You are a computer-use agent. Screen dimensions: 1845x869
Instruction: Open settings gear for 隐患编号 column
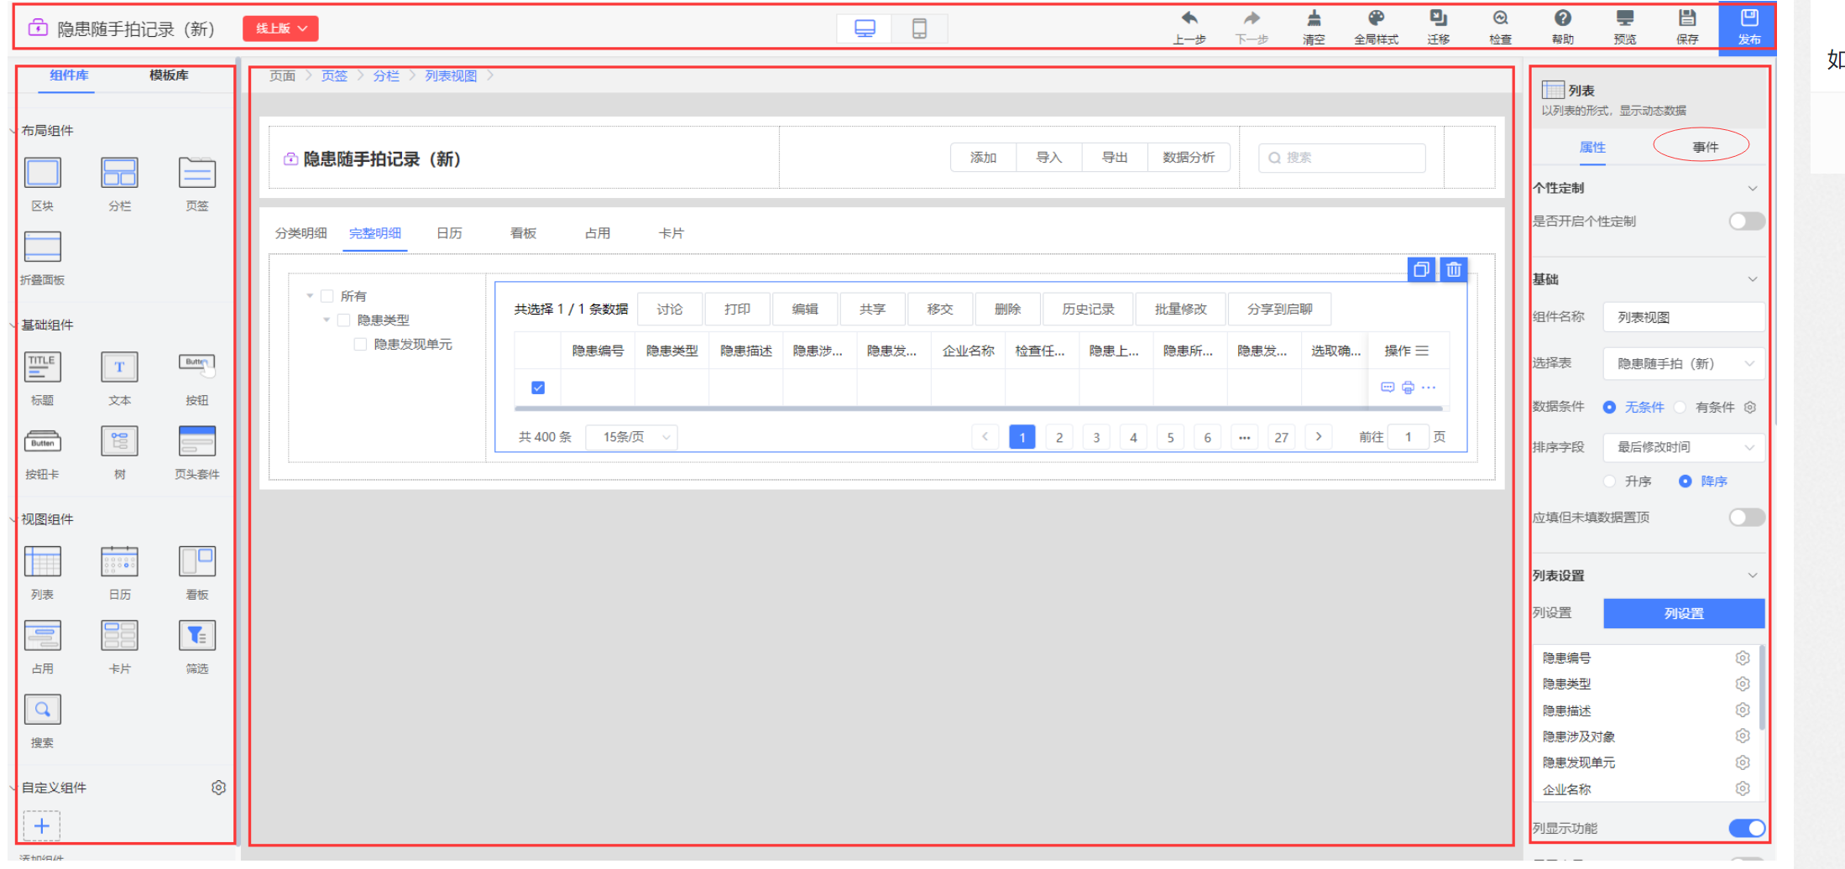tap(1743, 658)
